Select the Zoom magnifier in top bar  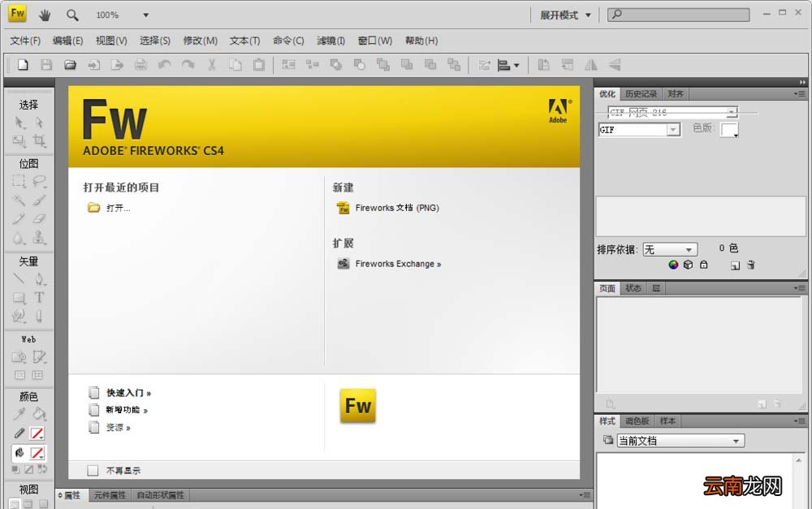coord(72,15)
